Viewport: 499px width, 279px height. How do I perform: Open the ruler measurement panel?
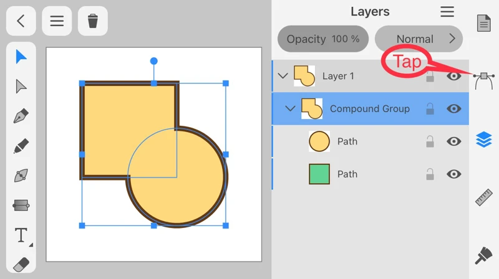click(x=484, y=197)
